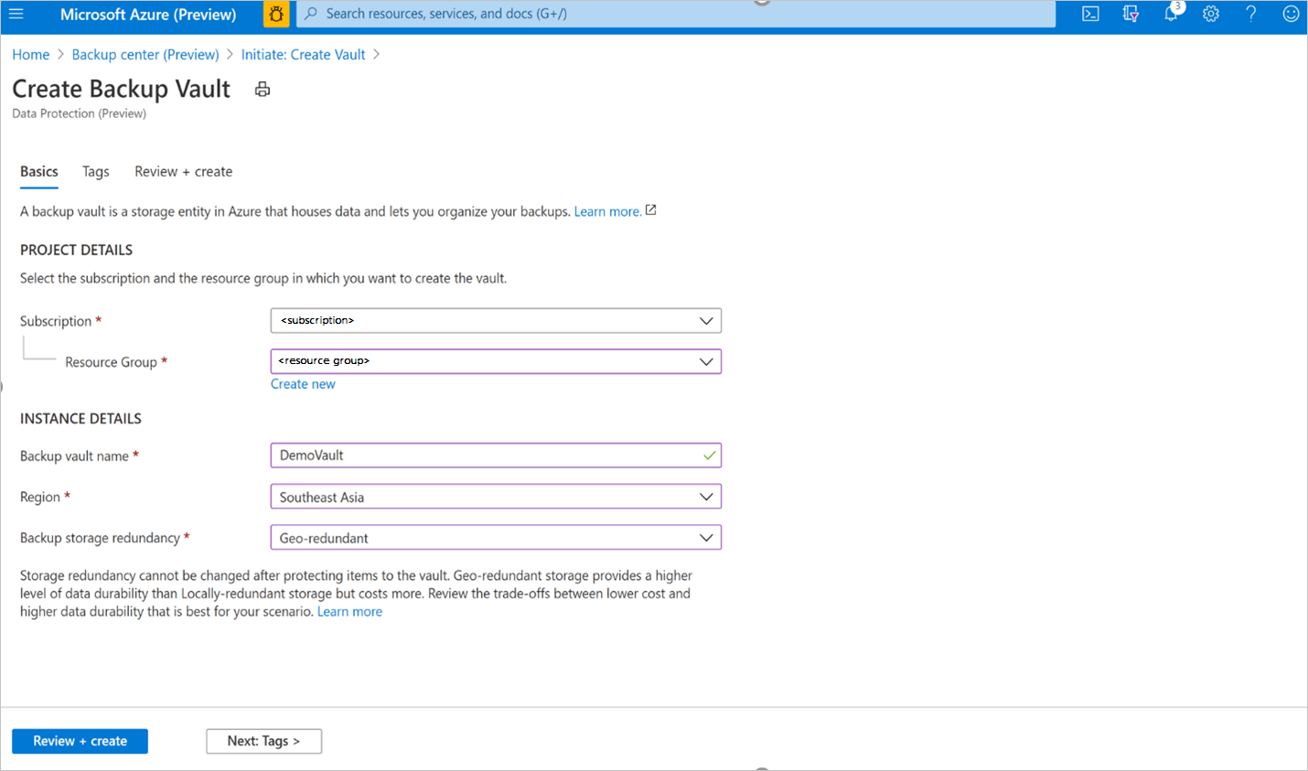Image resolution: width=1308 pixels, height=771 pixels.
Task: Open the notifications bell showing 3 alerts
Action: click(1171, 14)
